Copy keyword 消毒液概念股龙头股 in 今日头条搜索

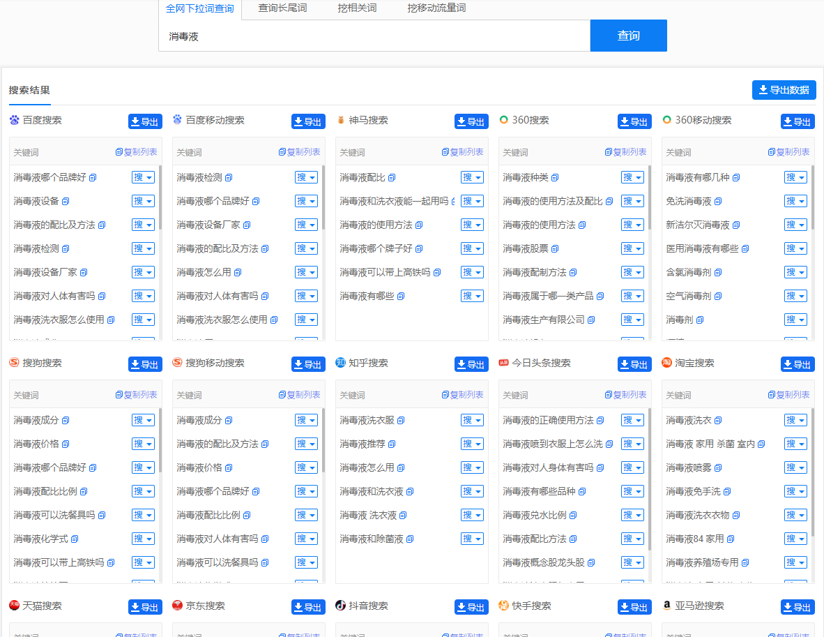[x=591, y=563]
